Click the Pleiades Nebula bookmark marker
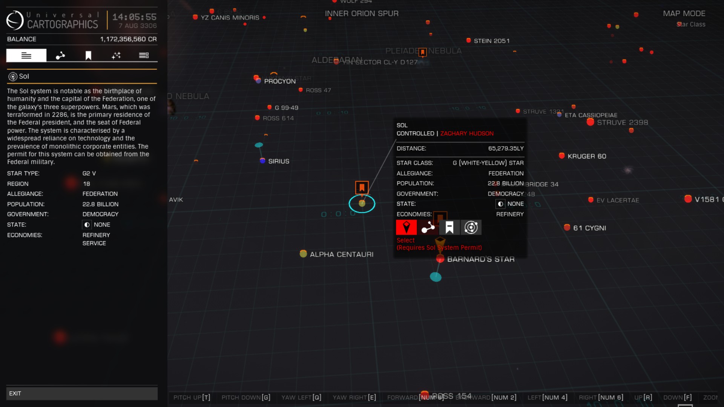 (x=423, y=52)
